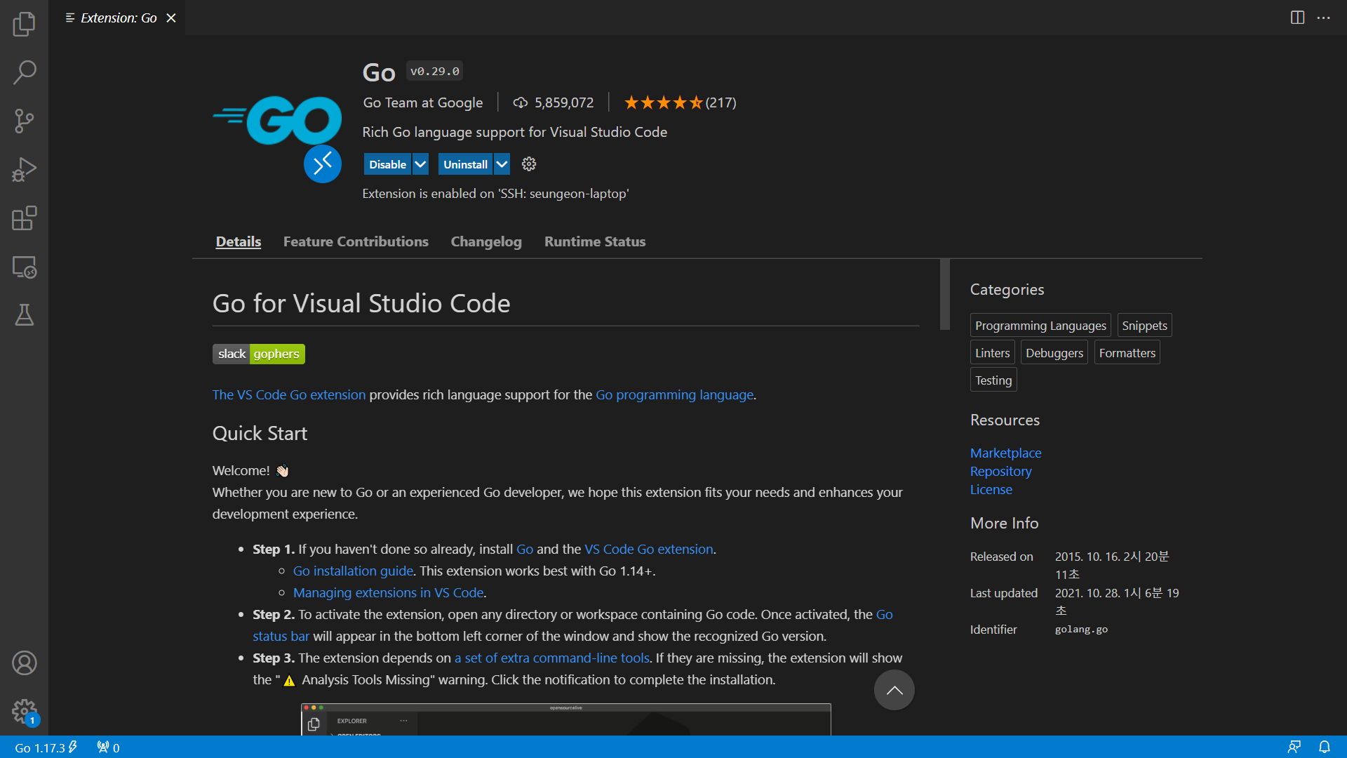Open the editor More Actions ellipsis menu
The image size is (1347, 758).
coord(1324,18)
